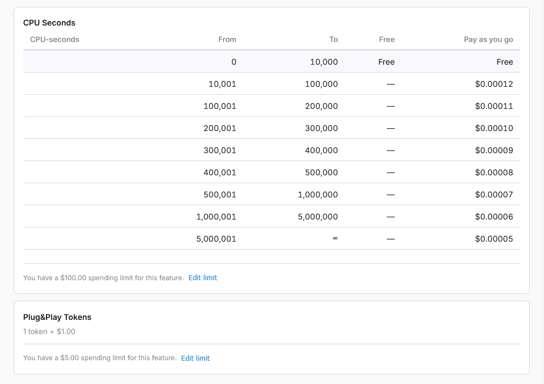Click the Pay as you go column header
Viewport: 544px width, 384px height.
click(x=488, y=40)
